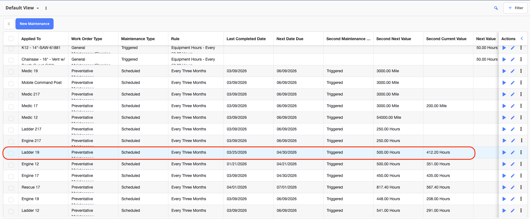Sort by Maintenance Type column header
530x219 pixels.
(x=138, y=39)
